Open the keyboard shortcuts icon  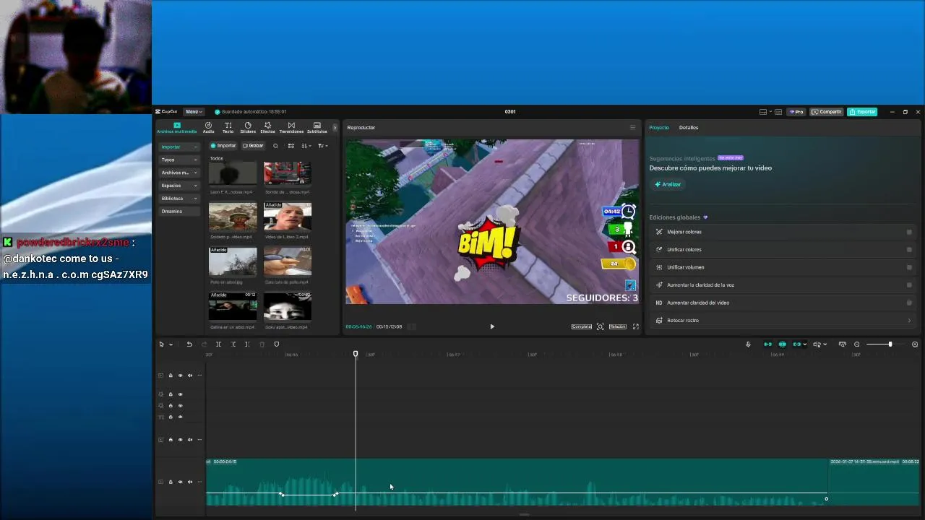tap(778, 112)
